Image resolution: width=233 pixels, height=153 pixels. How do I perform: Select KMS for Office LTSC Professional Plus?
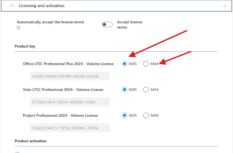click(124, 64)
